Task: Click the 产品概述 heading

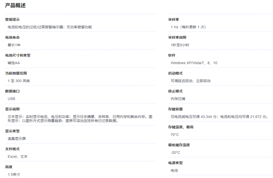Action: tap(15, 5)
